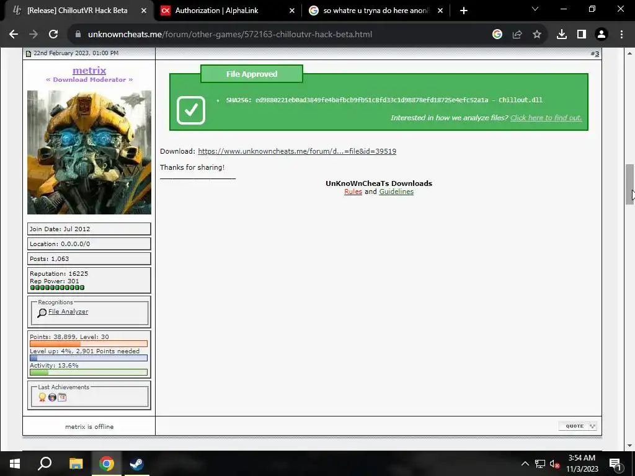Click 'UnKnoWnCheaTs Downloads' signature text
The height and width of the screenshot is (476, 635).
[379, 183]
